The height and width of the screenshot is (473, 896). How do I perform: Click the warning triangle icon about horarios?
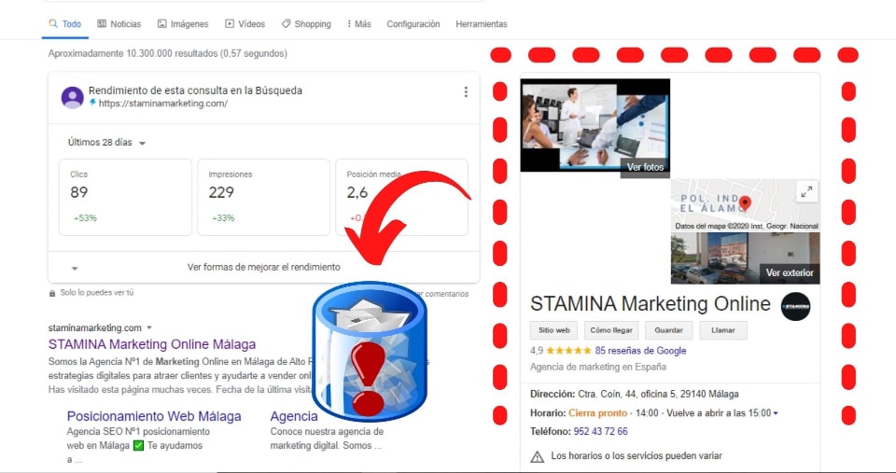pyautogui.click(x=538, y=456)
